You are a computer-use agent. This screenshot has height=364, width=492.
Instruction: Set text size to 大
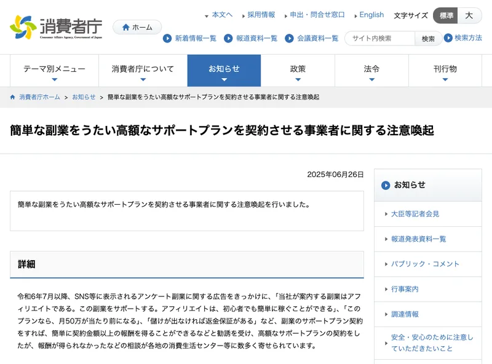(469, 15)
